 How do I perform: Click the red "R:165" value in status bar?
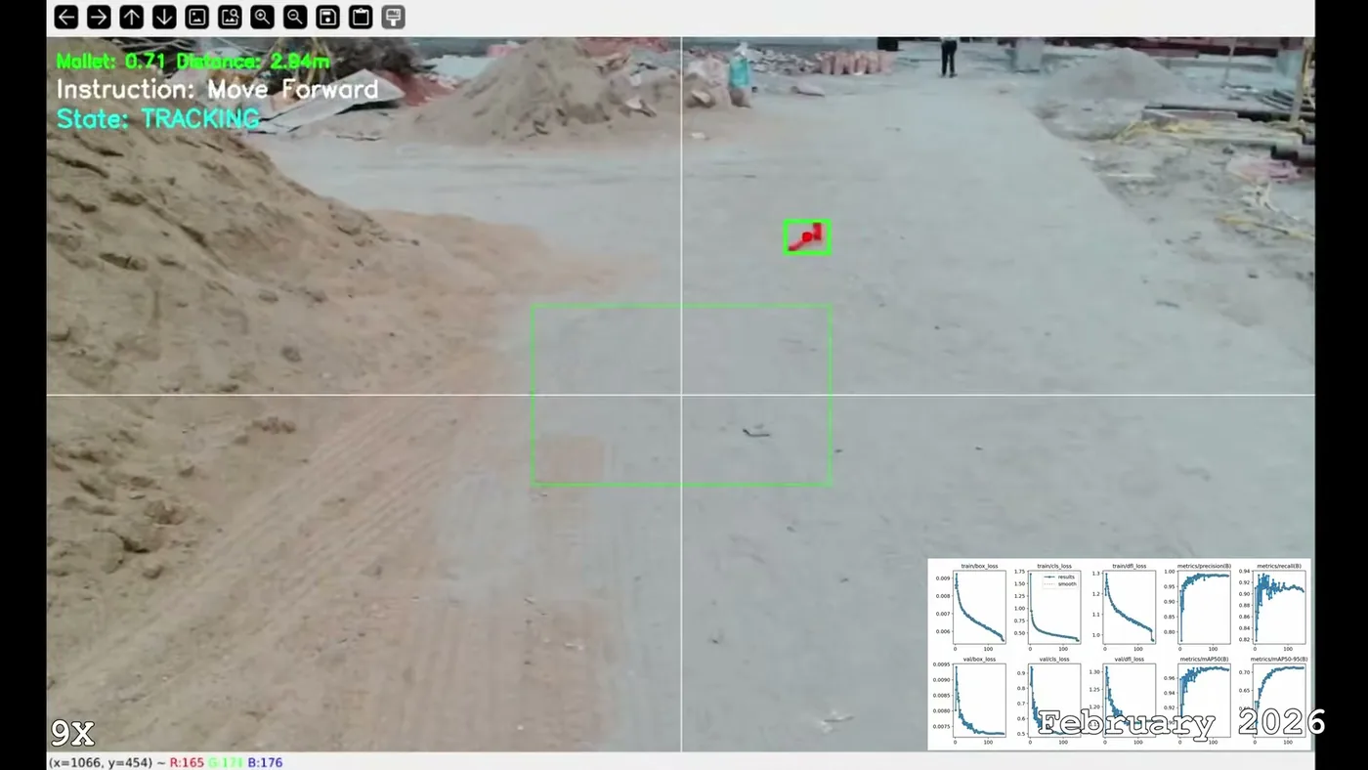(x=187, y=762)
